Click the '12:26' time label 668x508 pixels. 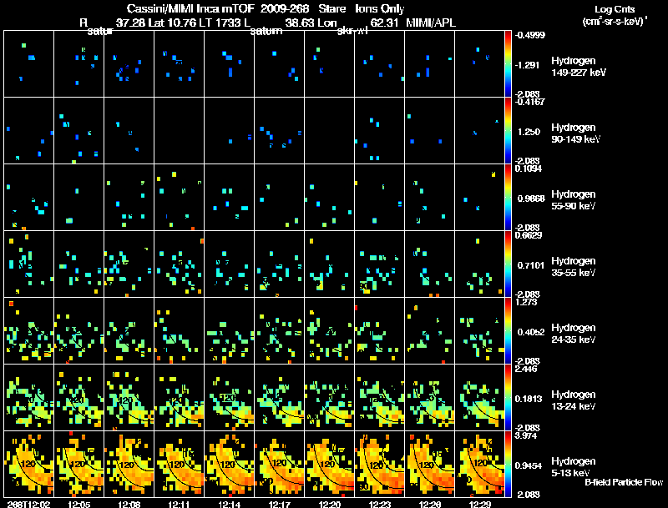tap(429, 504)
